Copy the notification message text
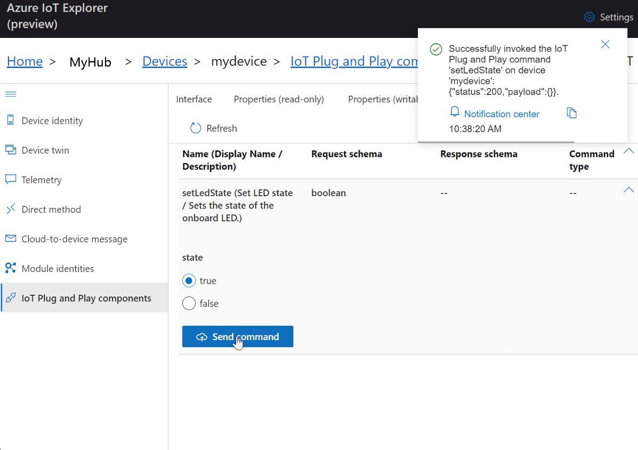The image size is (638, 450). pos(571,113)
